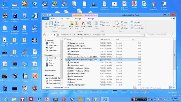Image resolution: width=181 pixels, height=102 pixels.
Task: Click the Rename icon in ribbon
Action: point(89,23)
